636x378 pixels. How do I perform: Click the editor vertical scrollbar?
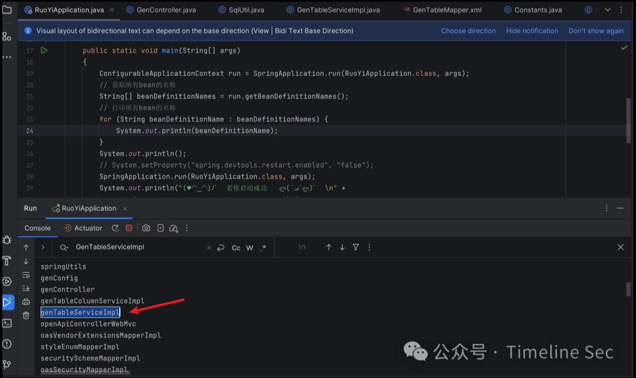tap(629, 120)
